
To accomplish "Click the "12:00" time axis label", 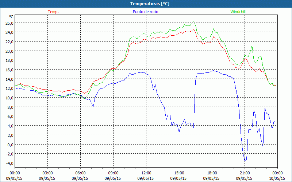I will (146, 173).
